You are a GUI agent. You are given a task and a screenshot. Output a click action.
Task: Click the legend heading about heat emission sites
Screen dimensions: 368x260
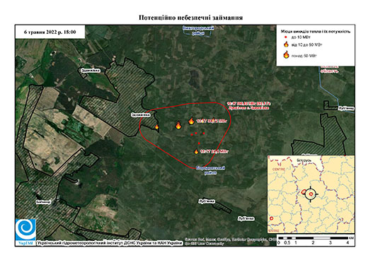click(316, 31)
